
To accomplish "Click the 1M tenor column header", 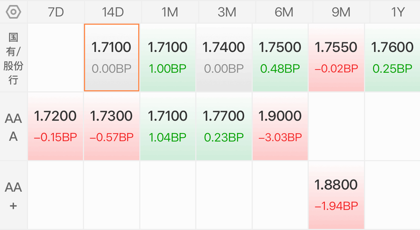I will tap(169, 12).
